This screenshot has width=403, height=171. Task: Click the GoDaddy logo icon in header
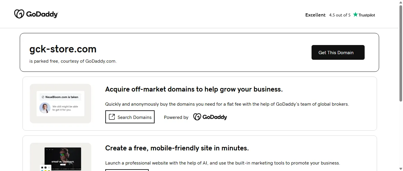tap(19, 14)
